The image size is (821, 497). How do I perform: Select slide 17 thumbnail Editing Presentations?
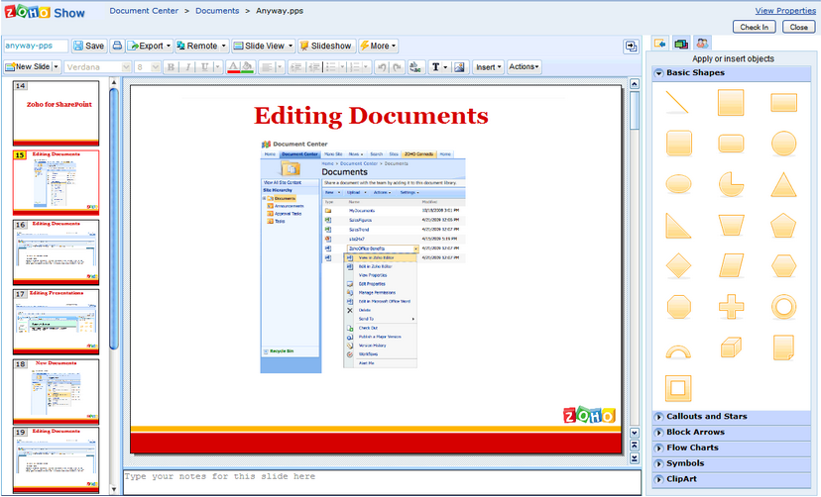click(x=56, y=322)
